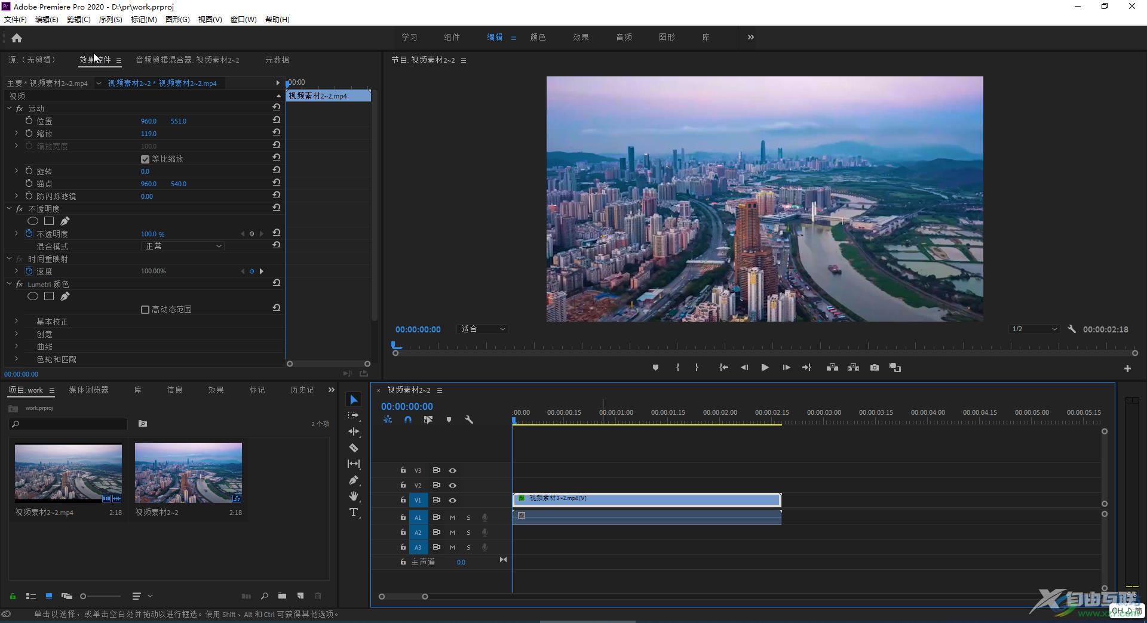Select the Track Select Forward tool
This screenshot has height=623, width=1147.
pos(354,415)
